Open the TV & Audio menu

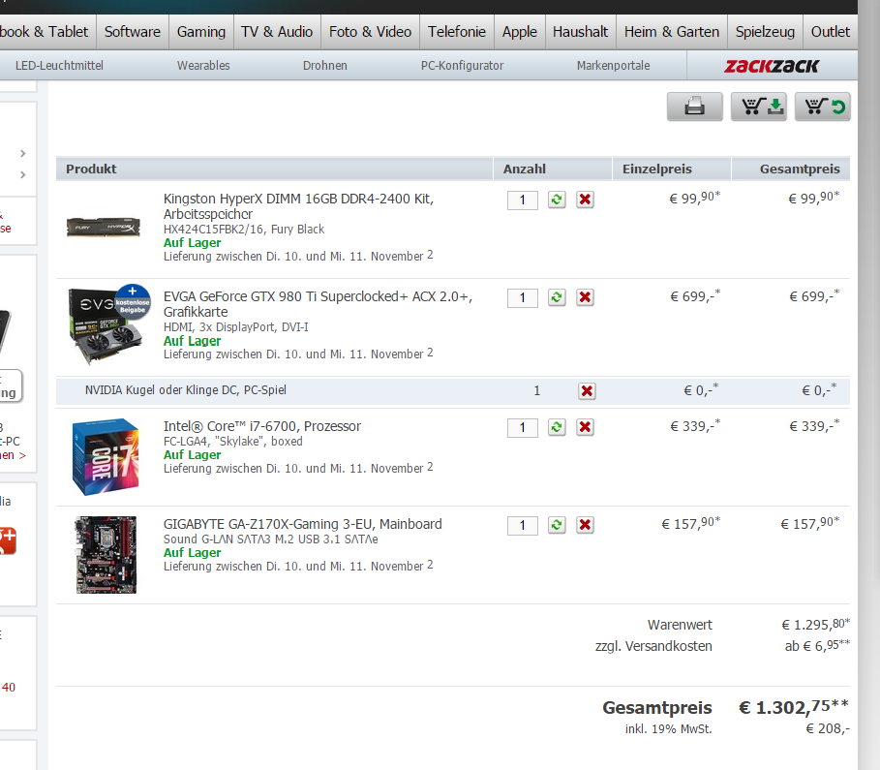277,32
